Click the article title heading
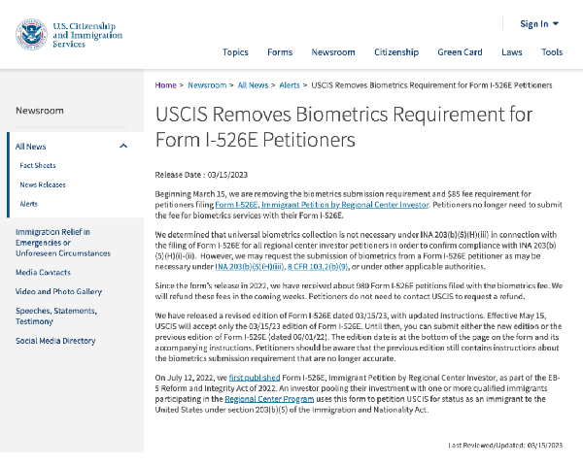Screen dimensions: 583x466 pos(344,127)
